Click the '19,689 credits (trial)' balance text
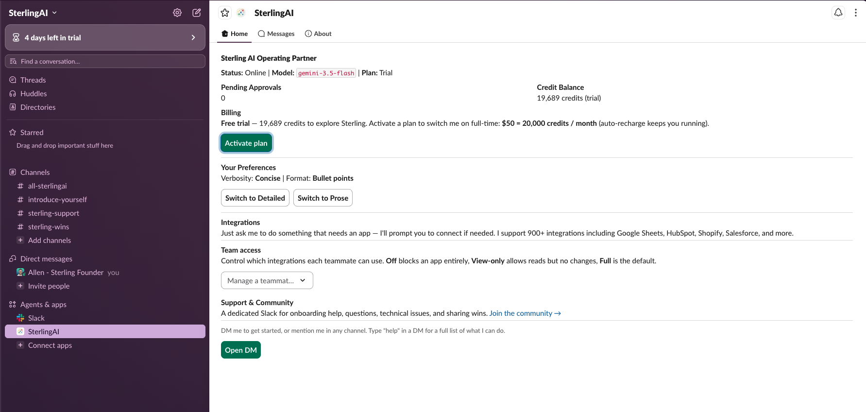Screen dimensions: 866x412 (569, 98)
